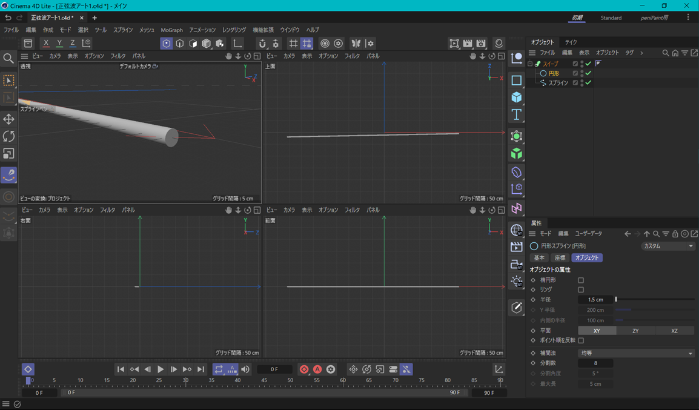Click the 分割数 input field
699x410 pixels.
coord(595,363)
